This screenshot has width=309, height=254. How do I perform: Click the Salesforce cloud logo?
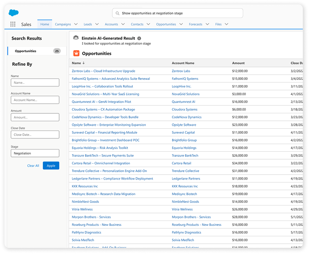(x=14, y=13)
